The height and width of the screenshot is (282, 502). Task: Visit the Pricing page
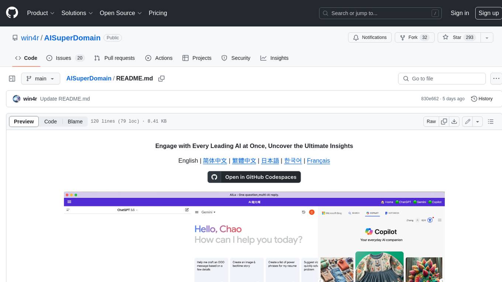tap(158, 13)
